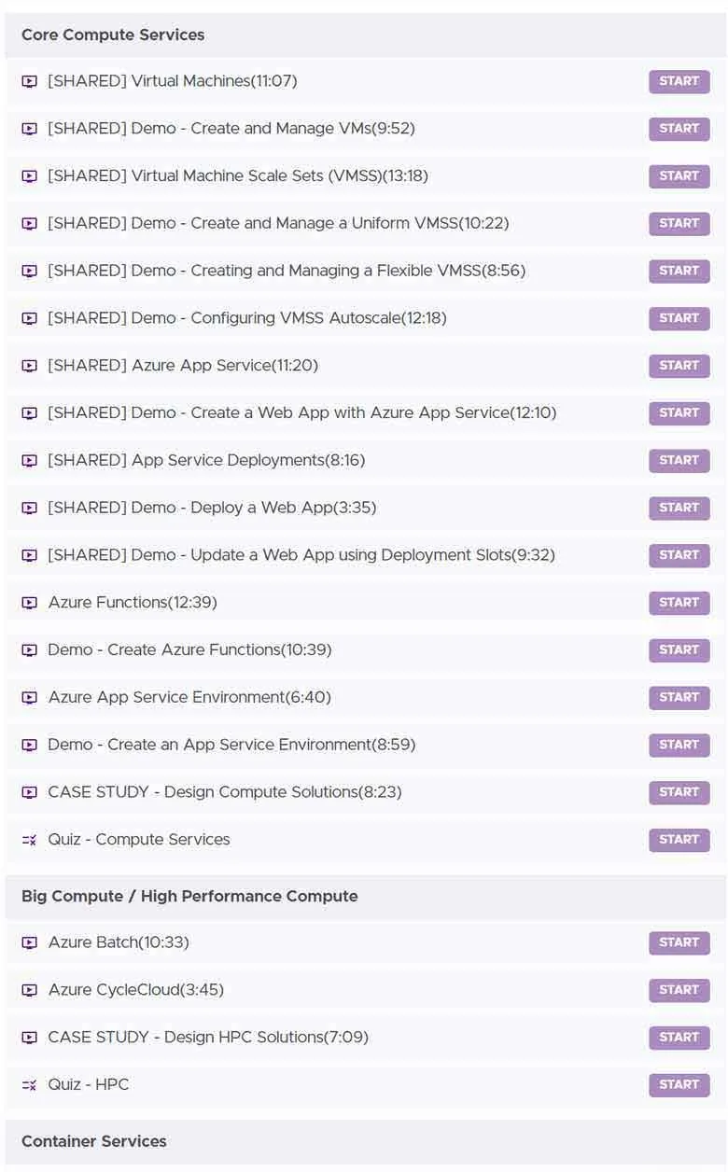Click video icon for Design HPC Solutions case study
The height and width of the screenshot is (1172, 728).
click(x=29, y=1039)
